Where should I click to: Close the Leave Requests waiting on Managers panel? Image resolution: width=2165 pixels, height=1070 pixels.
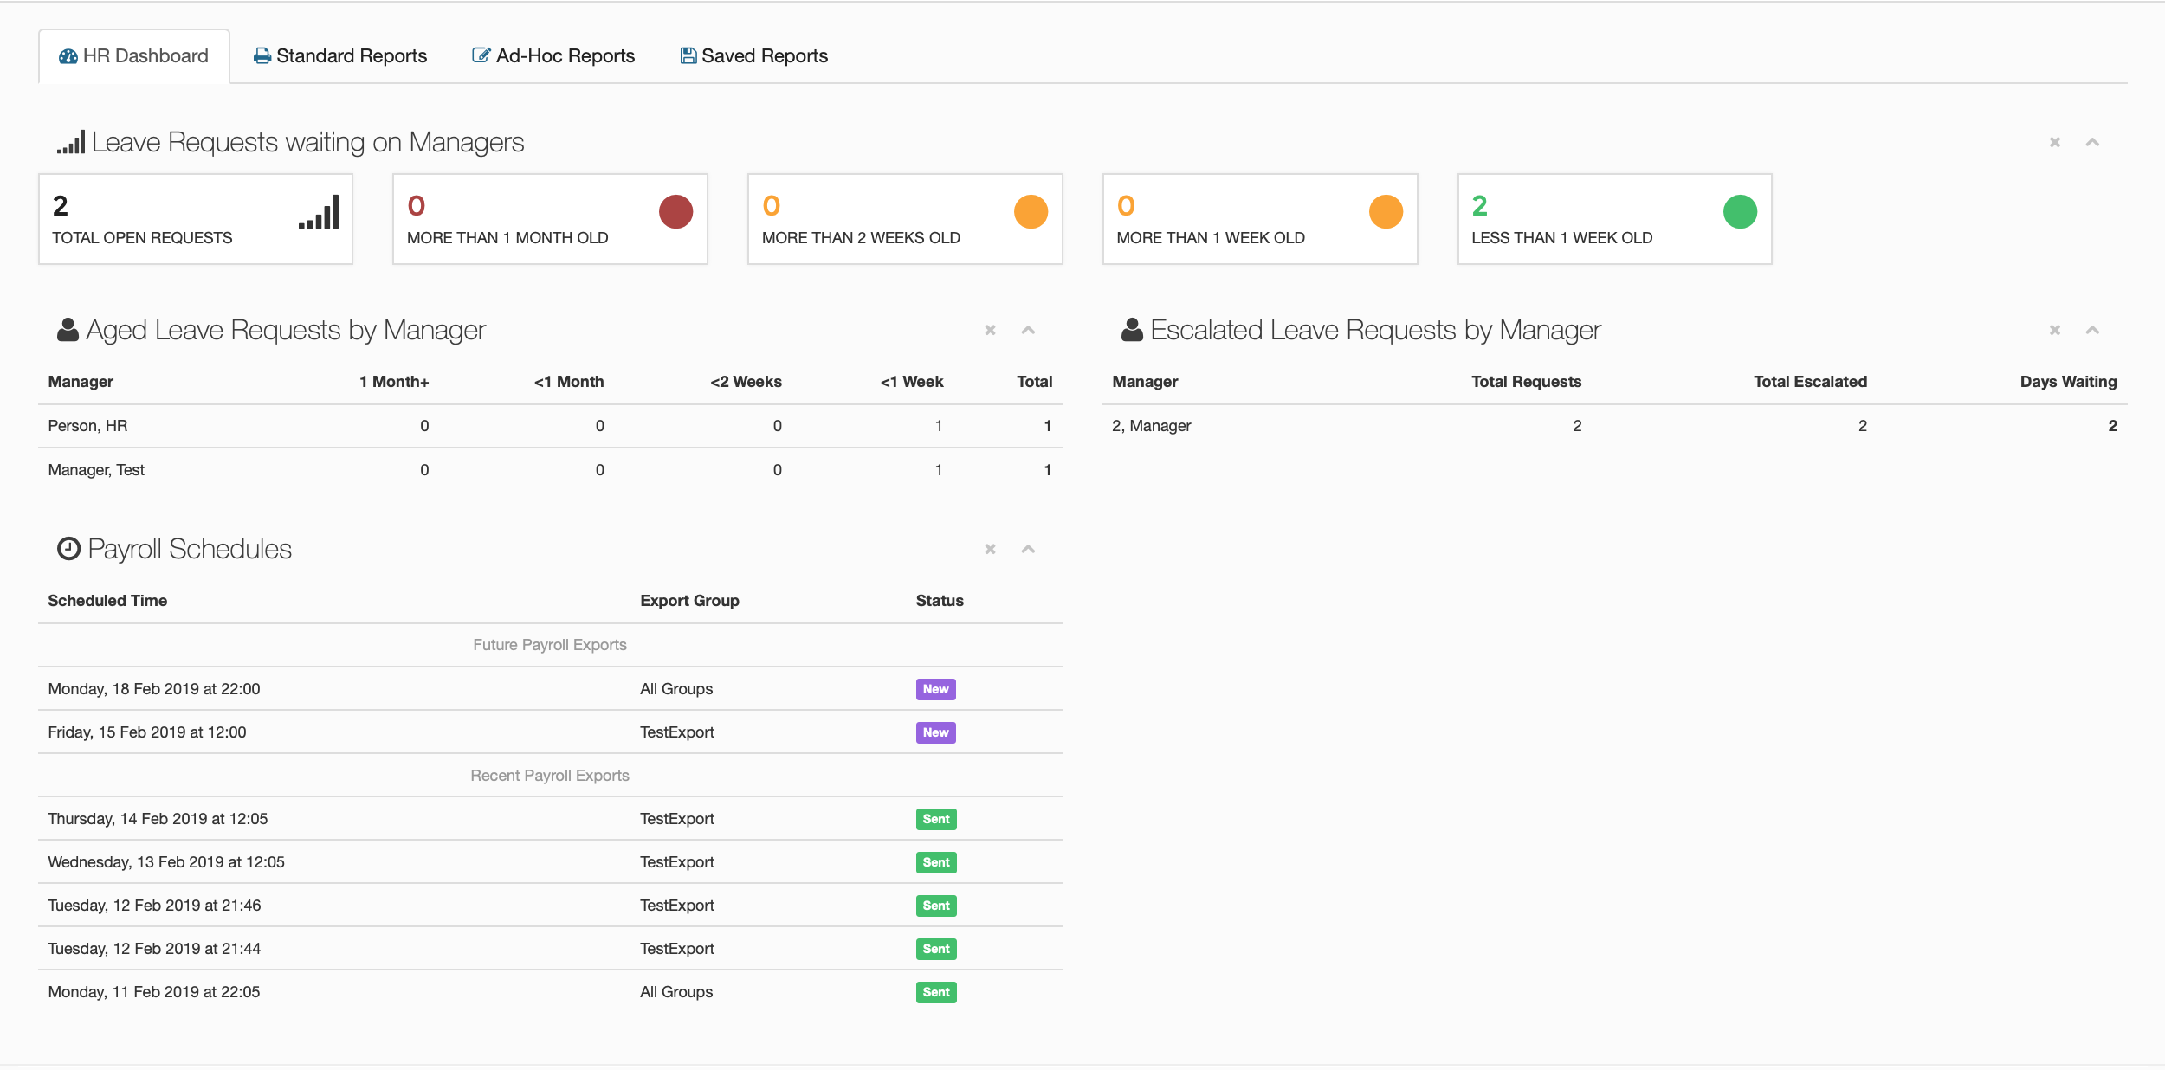[2054, 142]
